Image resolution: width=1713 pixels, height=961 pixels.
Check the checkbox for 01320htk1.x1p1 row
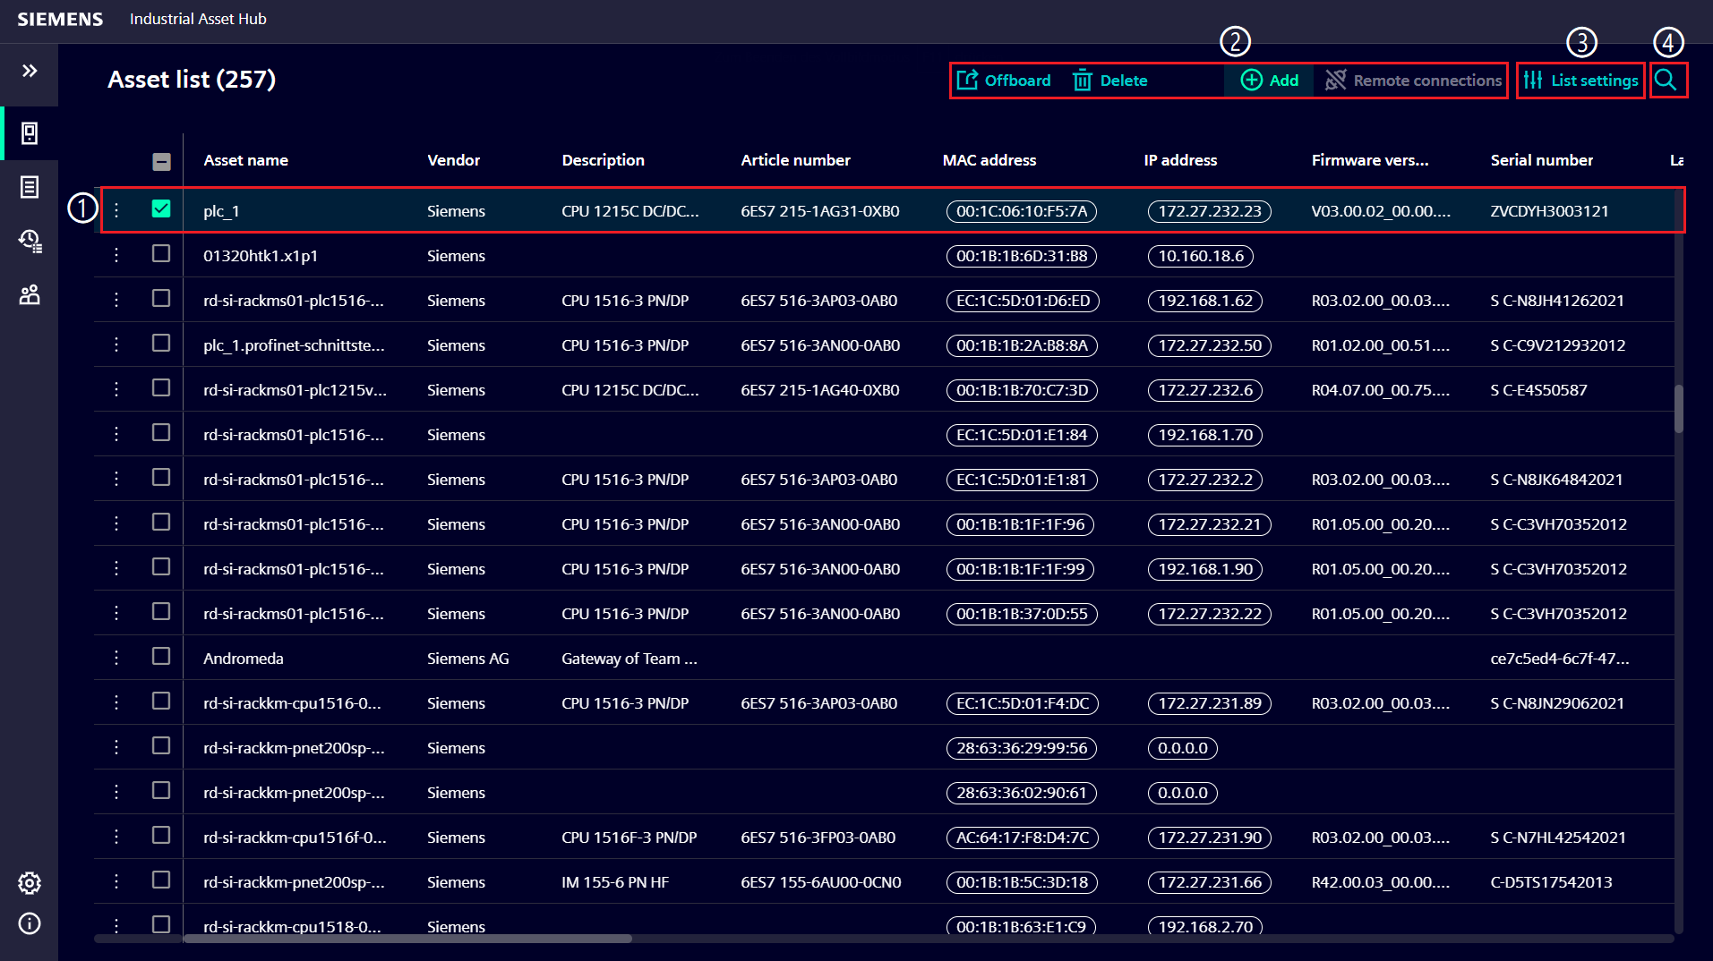(x=161, y=254)
